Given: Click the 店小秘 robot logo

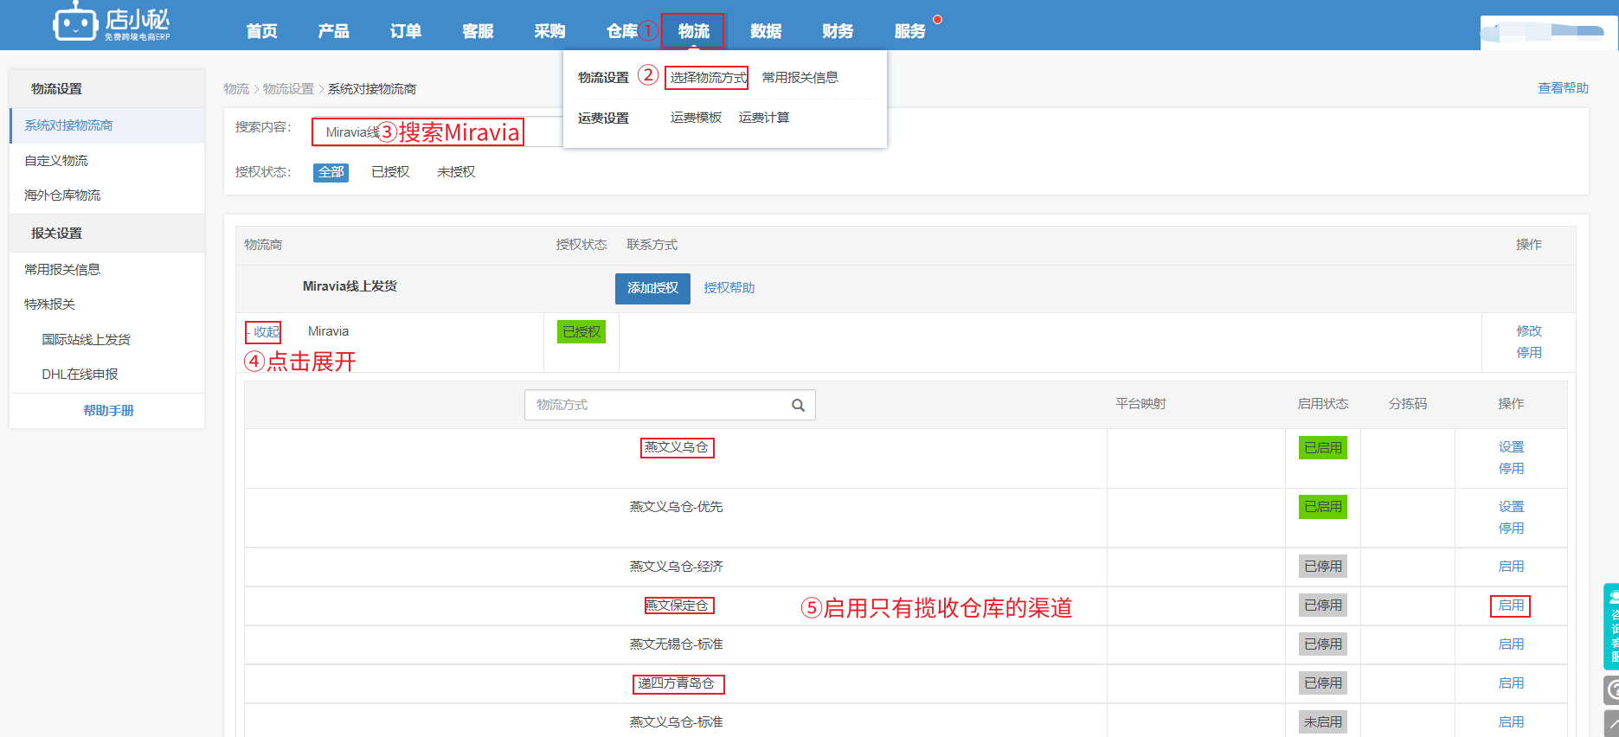Looking at the screenshot, I should (112, 22).
